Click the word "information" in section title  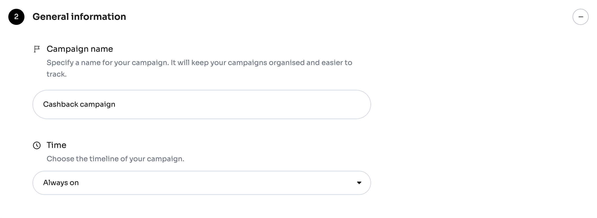point(98,17)
